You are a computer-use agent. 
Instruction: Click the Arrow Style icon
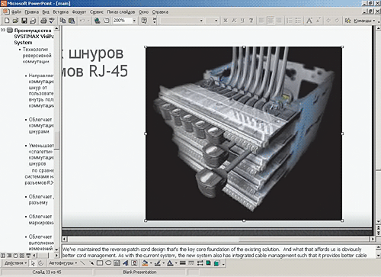coord(200,263)
